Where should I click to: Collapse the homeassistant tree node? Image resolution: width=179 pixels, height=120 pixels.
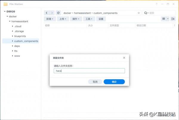pos(10,21)
